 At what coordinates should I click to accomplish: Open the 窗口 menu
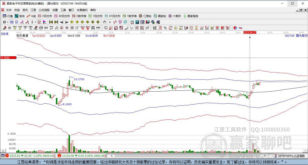tap(71, 10)
